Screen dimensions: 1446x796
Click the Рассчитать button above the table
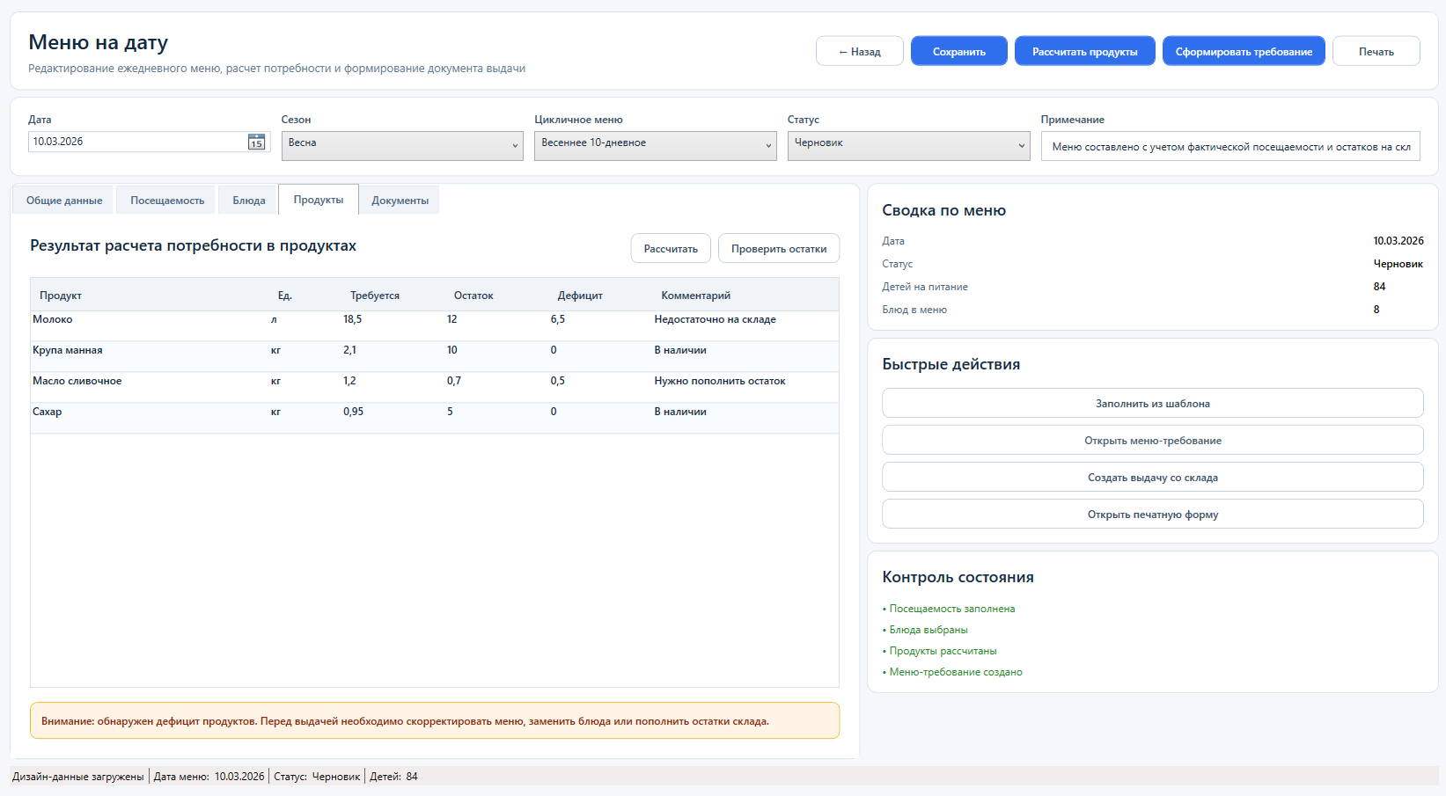(670, 249)
